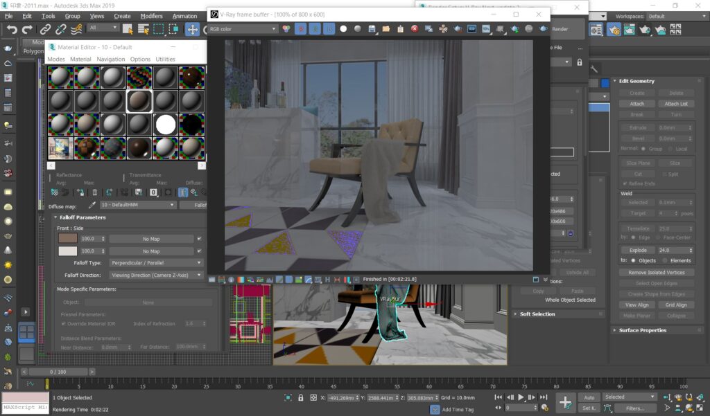The width and height of the screenshot is (710, 416).
Task: Click the second No Map slot button
Action: pyautogui.click(x=151, y=251)
